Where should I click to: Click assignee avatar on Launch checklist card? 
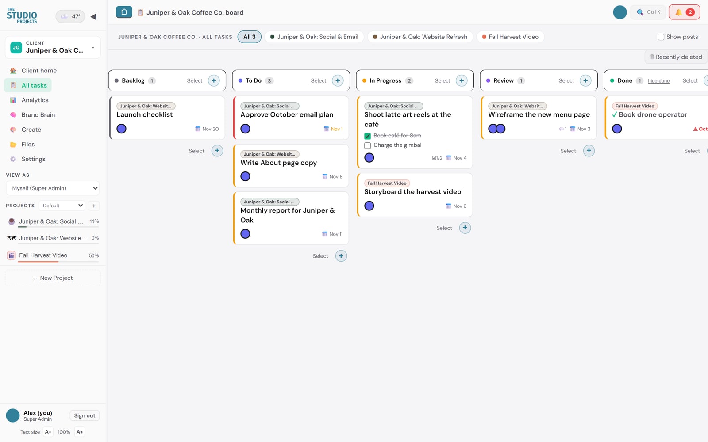[x=121, y=129]
